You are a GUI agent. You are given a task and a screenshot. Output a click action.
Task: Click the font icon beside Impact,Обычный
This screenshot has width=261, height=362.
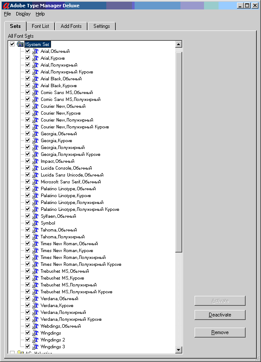tap(35, 161)
